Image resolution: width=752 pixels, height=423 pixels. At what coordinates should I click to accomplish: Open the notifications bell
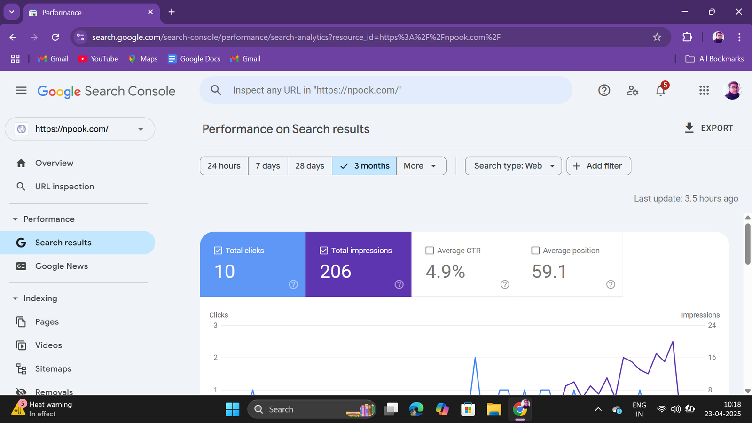pyautogui.click(x=661, y=90)
